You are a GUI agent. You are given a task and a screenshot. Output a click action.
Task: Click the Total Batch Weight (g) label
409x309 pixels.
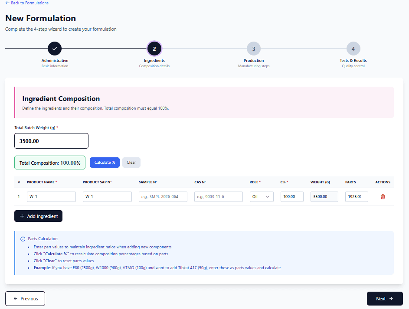[36, 128]
